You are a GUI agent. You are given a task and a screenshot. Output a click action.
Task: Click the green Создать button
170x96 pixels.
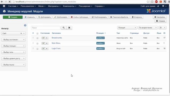click(x=13, y=17)
